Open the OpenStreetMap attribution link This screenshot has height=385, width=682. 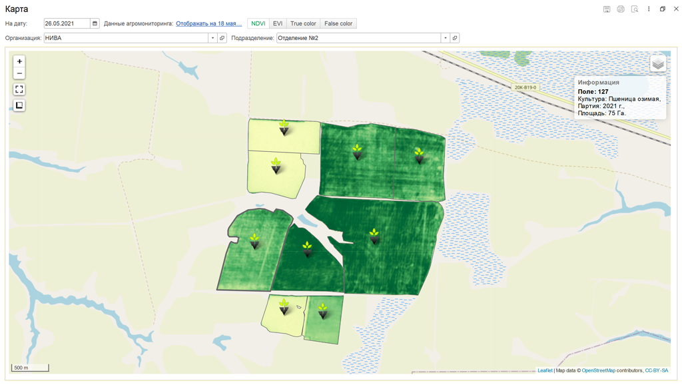coord(598,370)
